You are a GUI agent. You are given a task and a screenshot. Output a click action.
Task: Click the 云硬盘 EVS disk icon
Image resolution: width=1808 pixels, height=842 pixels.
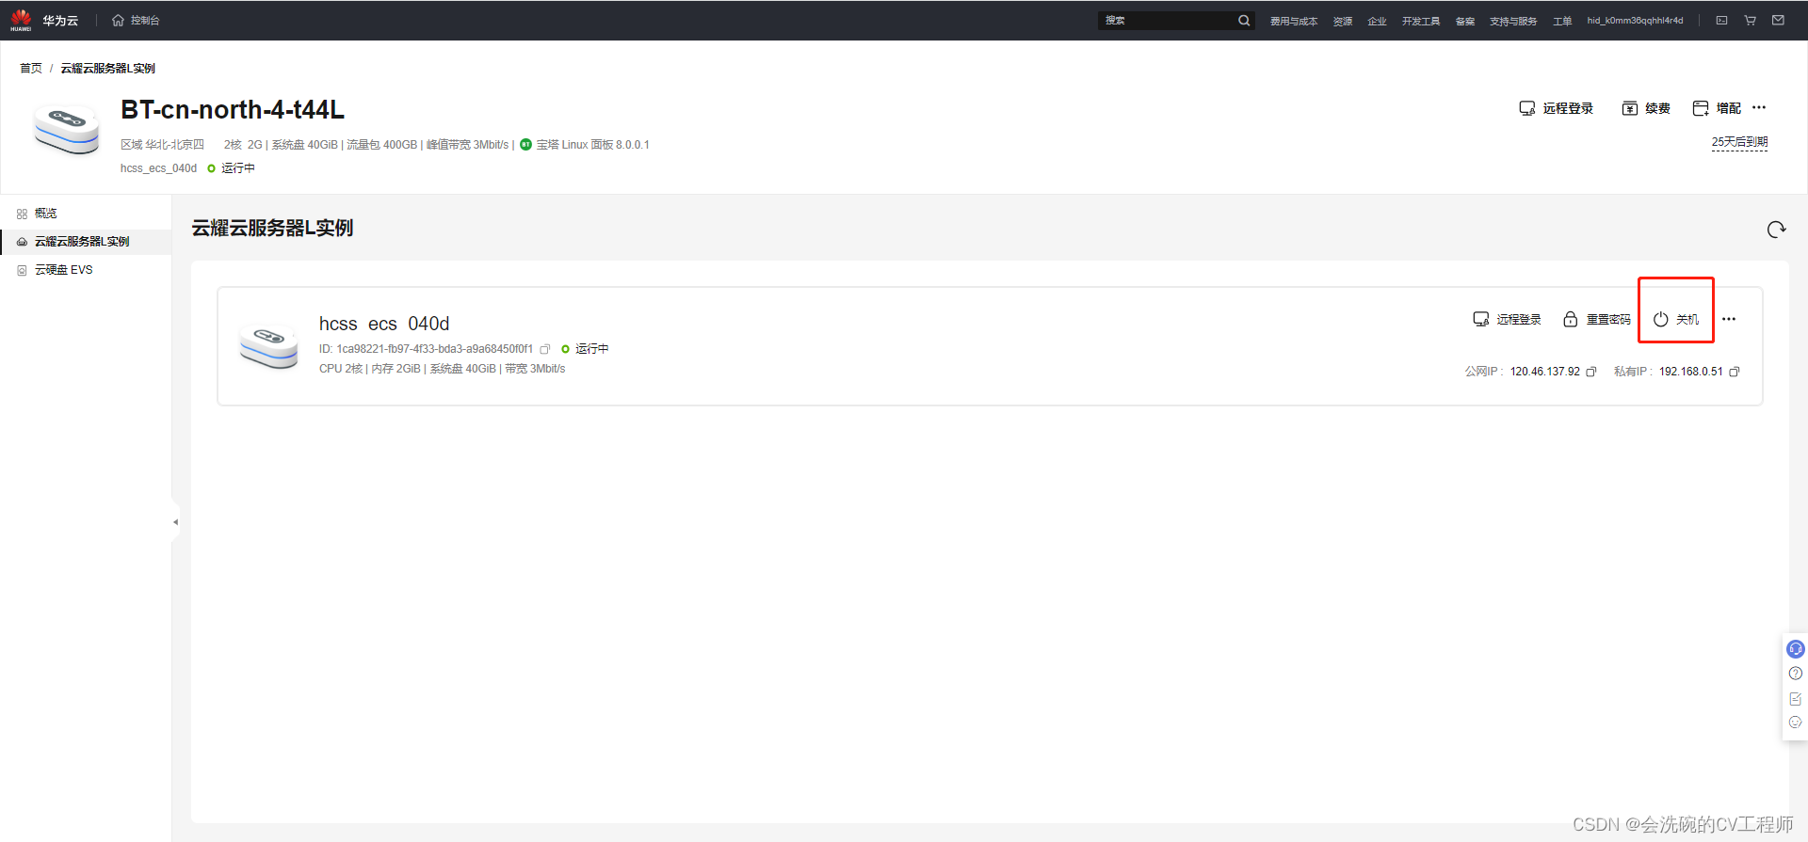tap(22, 270)
